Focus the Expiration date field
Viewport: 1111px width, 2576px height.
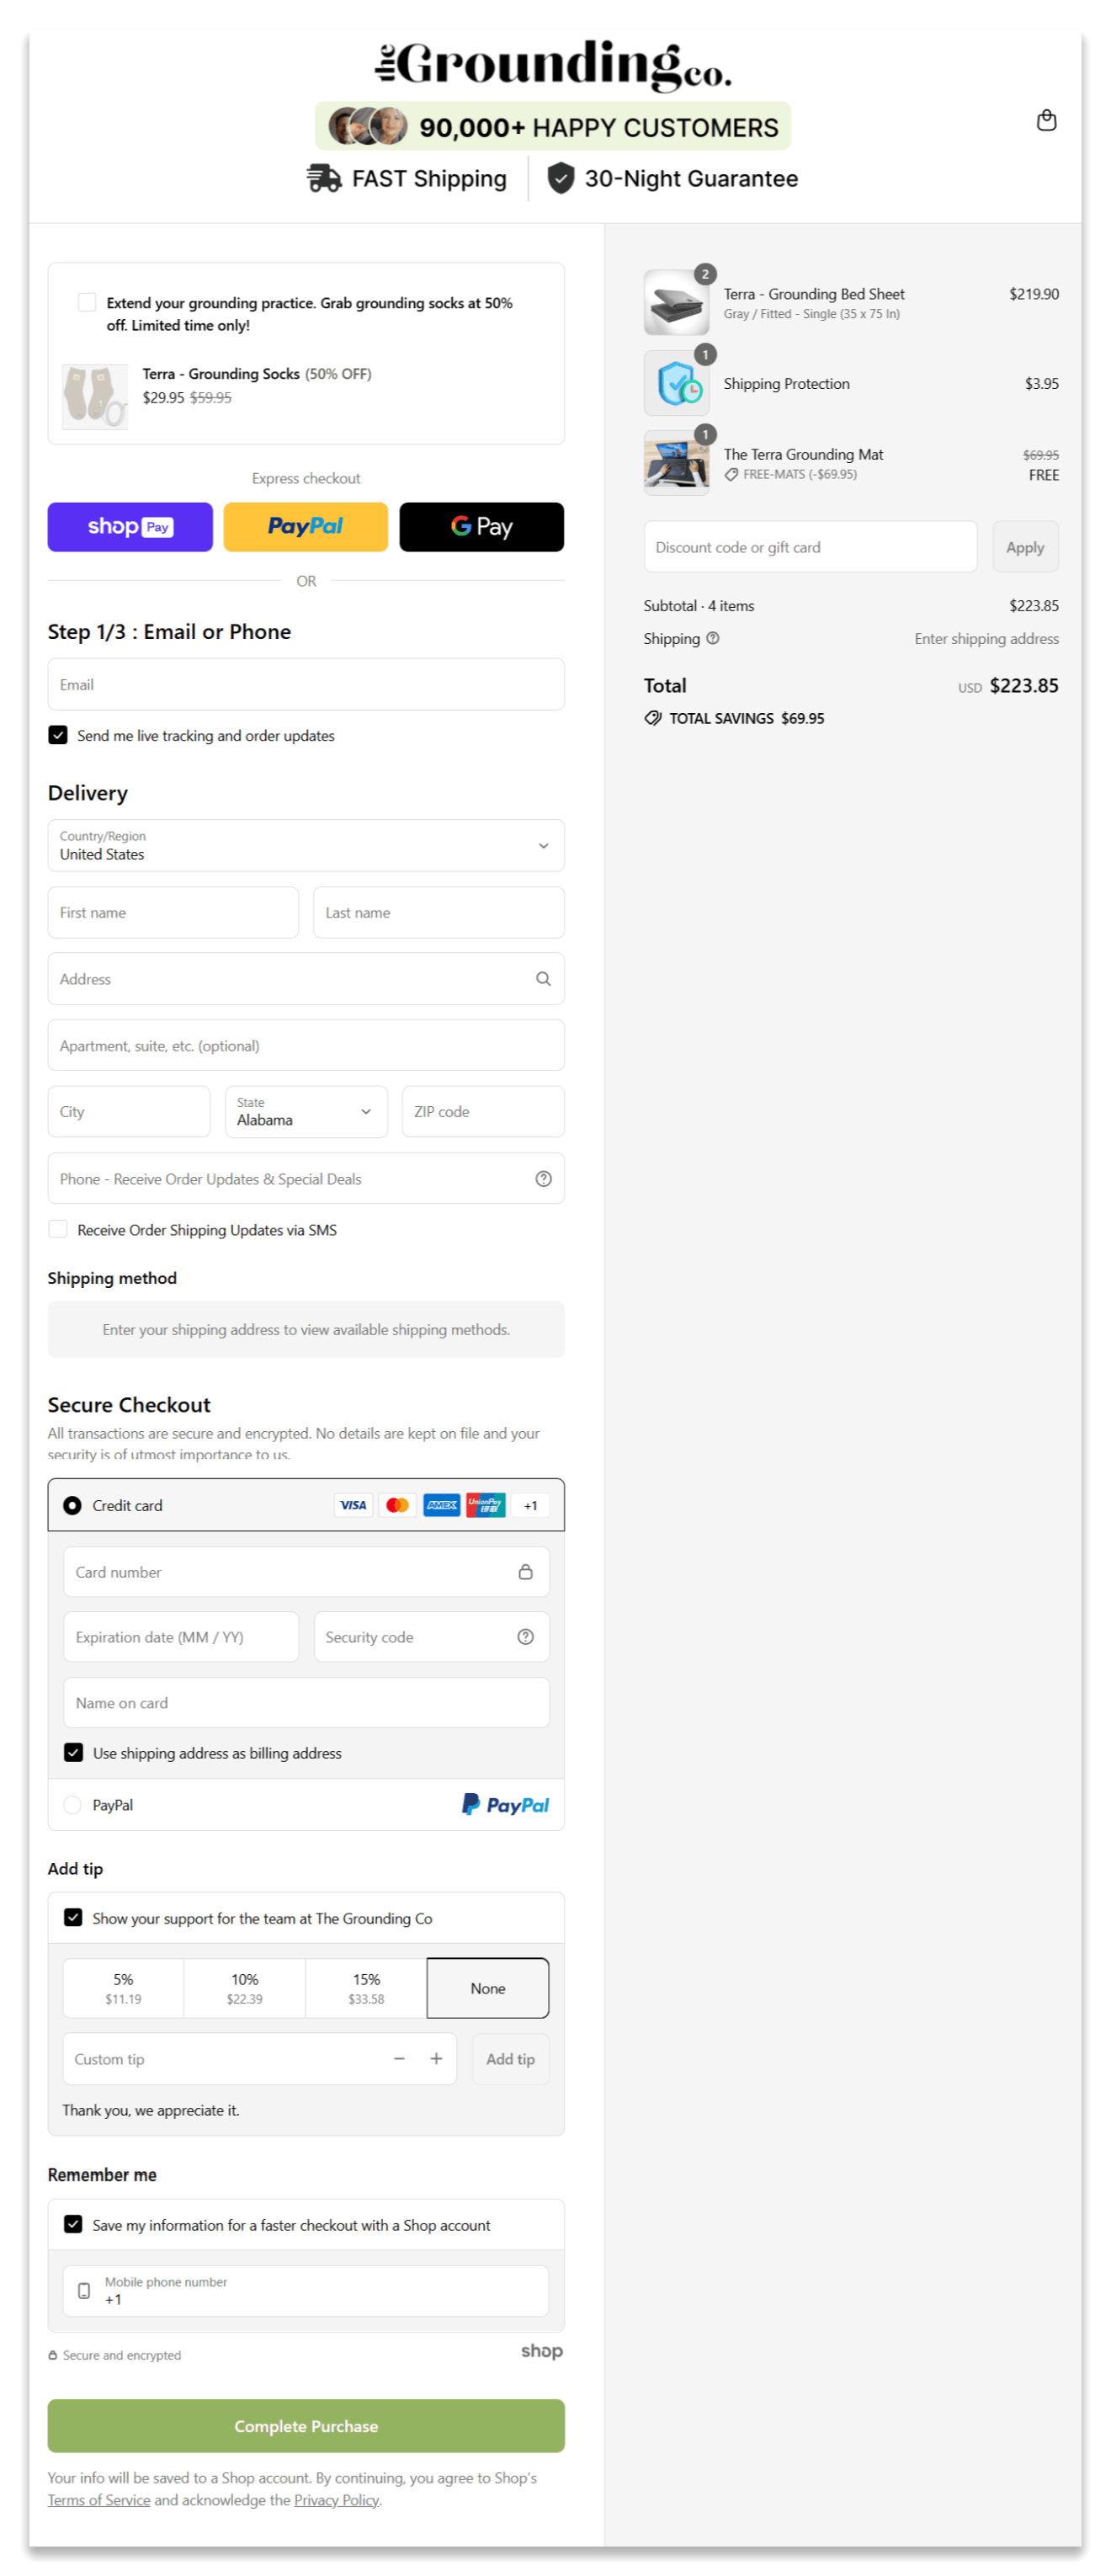181,1637
